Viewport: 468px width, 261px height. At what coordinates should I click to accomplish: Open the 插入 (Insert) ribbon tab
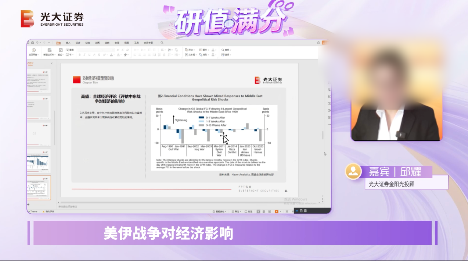[x=68, y=43]
